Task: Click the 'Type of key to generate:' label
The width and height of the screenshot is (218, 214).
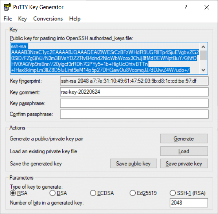Action: click(36, 187)
